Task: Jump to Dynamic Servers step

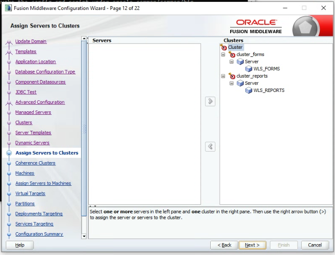Action: point(32,143)
